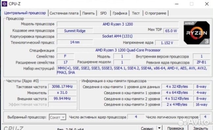This screenshot has width=213, height=130.
Task: Minimize the CPU-Z window
Action: [x=177, y=4]
